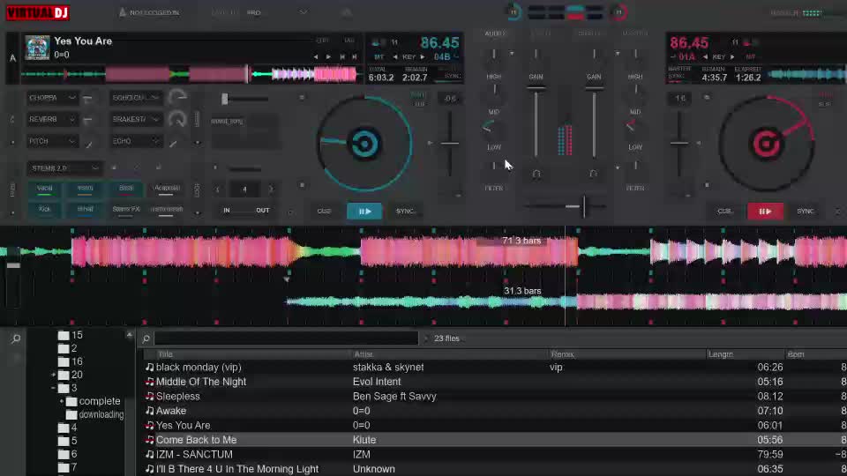Turn the left channel FILTER knob
The image size is (847, 476).
pyautogui.click(x=493, y=167)
